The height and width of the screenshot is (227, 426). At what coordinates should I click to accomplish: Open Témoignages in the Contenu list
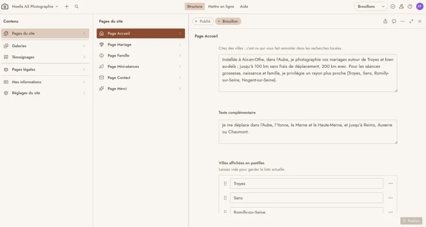tap(45, 57)
